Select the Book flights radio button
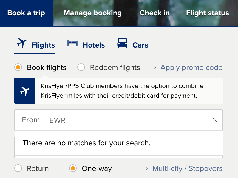238x178 pixels. pos(18,67)
